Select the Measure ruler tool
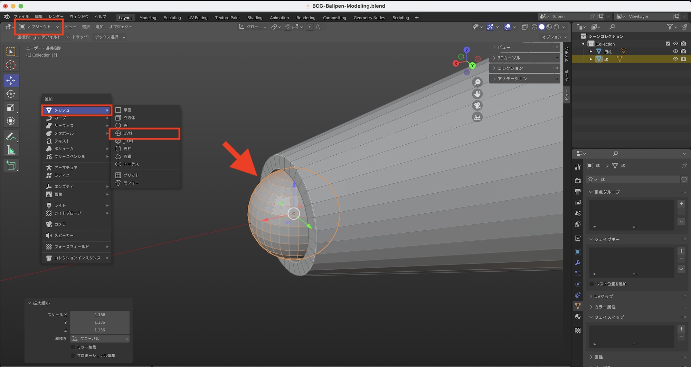This screenshot has width=691, height=367. [11, 151]
